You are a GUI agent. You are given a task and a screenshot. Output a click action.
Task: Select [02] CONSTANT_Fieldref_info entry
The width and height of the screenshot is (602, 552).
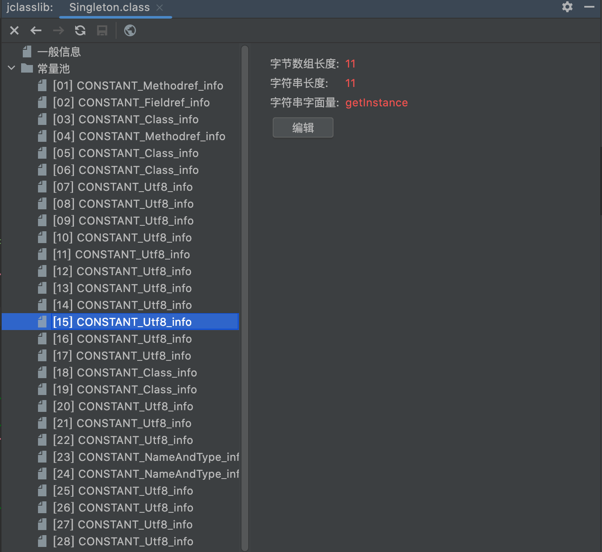[131, 103]
